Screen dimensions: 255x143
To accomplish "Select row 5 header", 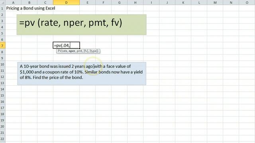I will point(3,33).
